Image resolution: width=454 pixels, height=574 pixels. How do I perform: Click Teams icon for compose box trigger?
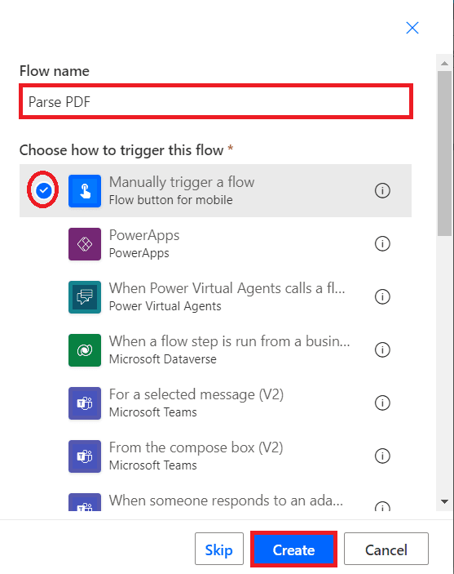tap(85, 456)
